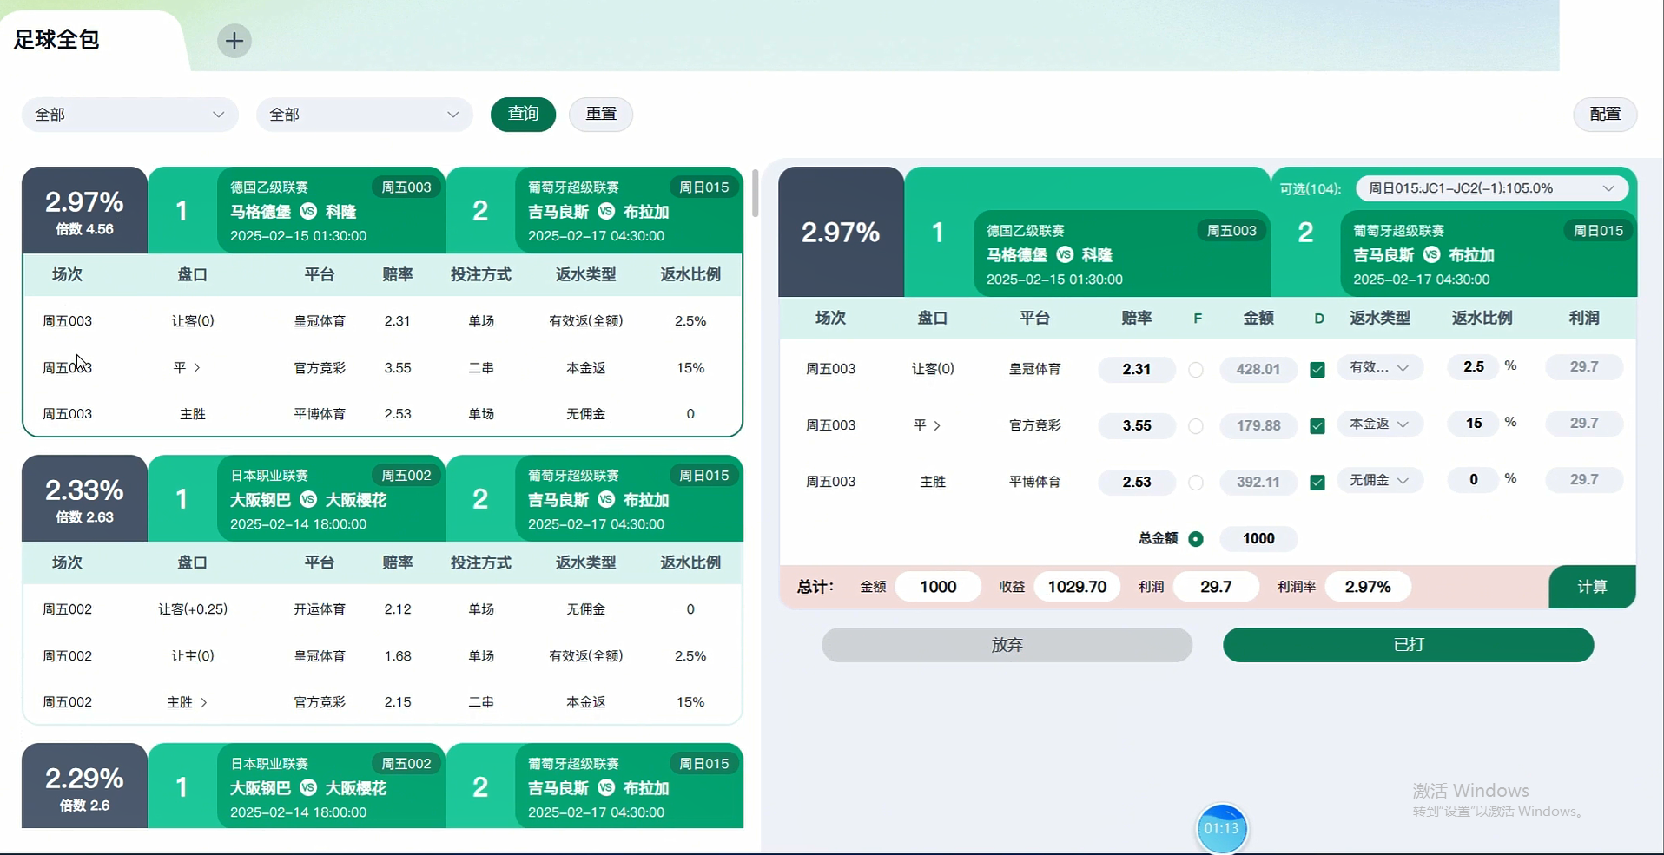Screen dimensions: 1664x855
Task: Open the 本金返 rebate type dropdown
Action: click(1379, 424)
